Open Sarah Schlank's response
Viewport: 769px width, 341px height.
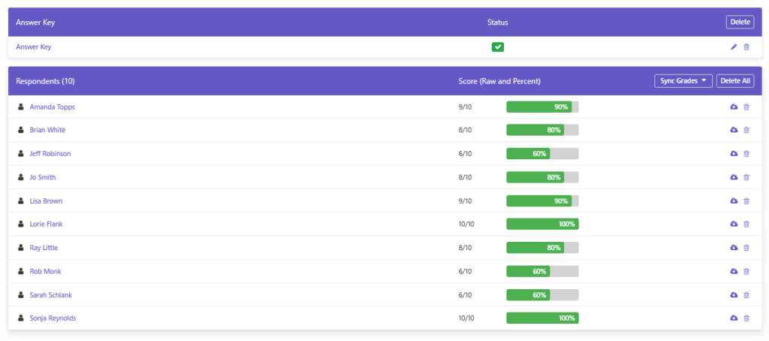(x=51, y=295)
